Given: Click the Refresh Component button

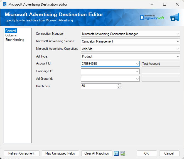Looking at the screenshot, I should (x=21, y=153).
